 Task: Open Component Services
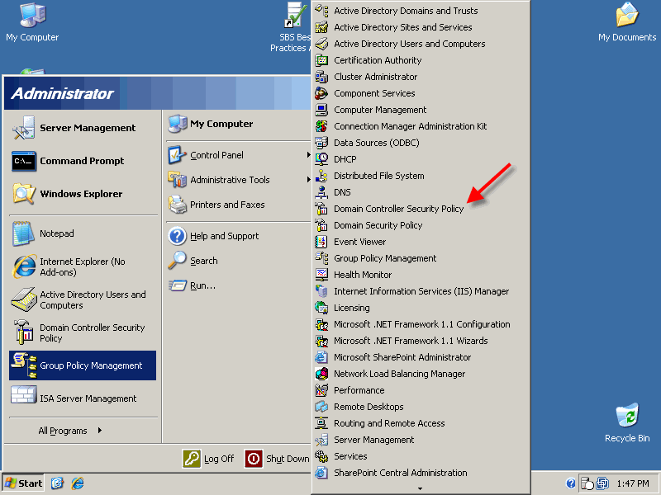pyautogui.click(x=421, y=93)
